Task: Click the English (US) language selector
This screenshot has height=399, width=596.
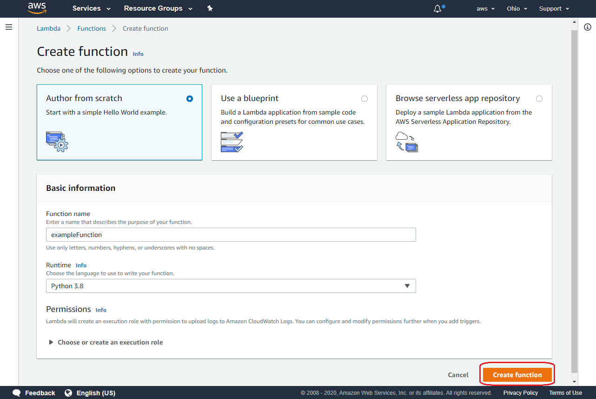Action: 96,393
